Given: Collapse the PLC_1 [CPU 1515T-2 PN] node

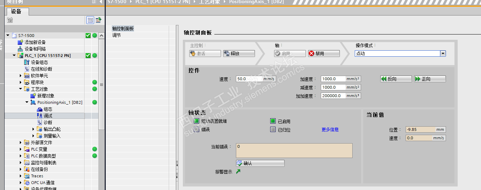Looking at the screenshot, I should pos(14,56).
